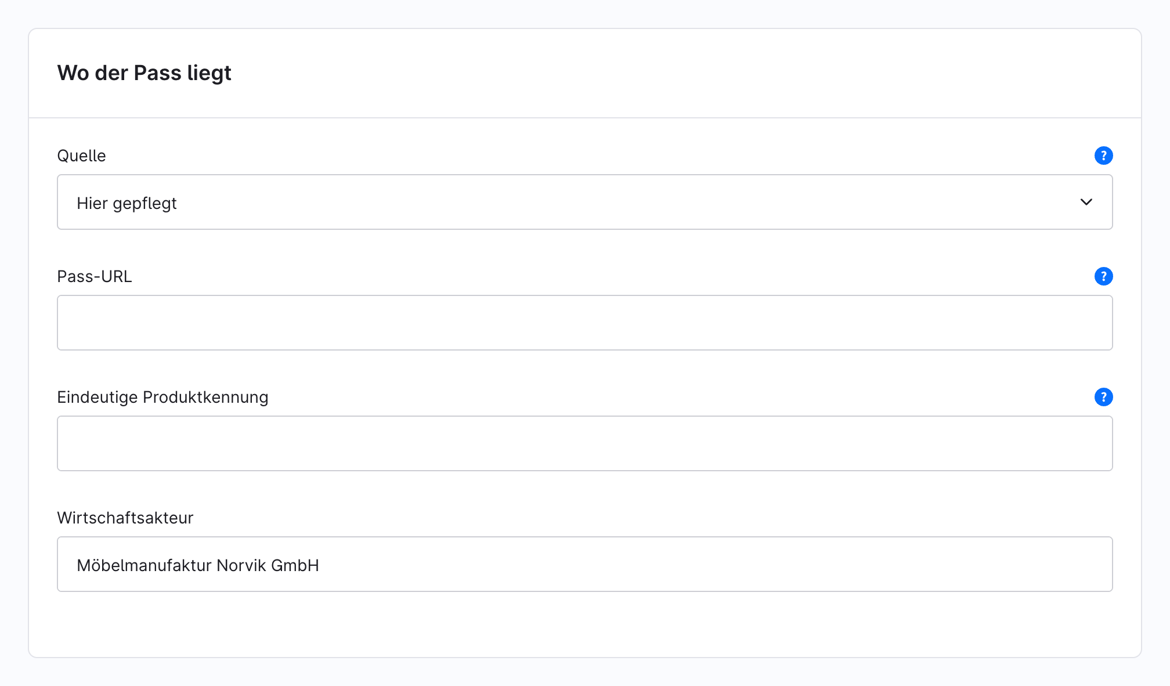Screen dimensions: 1170x686
Task: Open the Quelle select box
Action: tap(585, 202)
